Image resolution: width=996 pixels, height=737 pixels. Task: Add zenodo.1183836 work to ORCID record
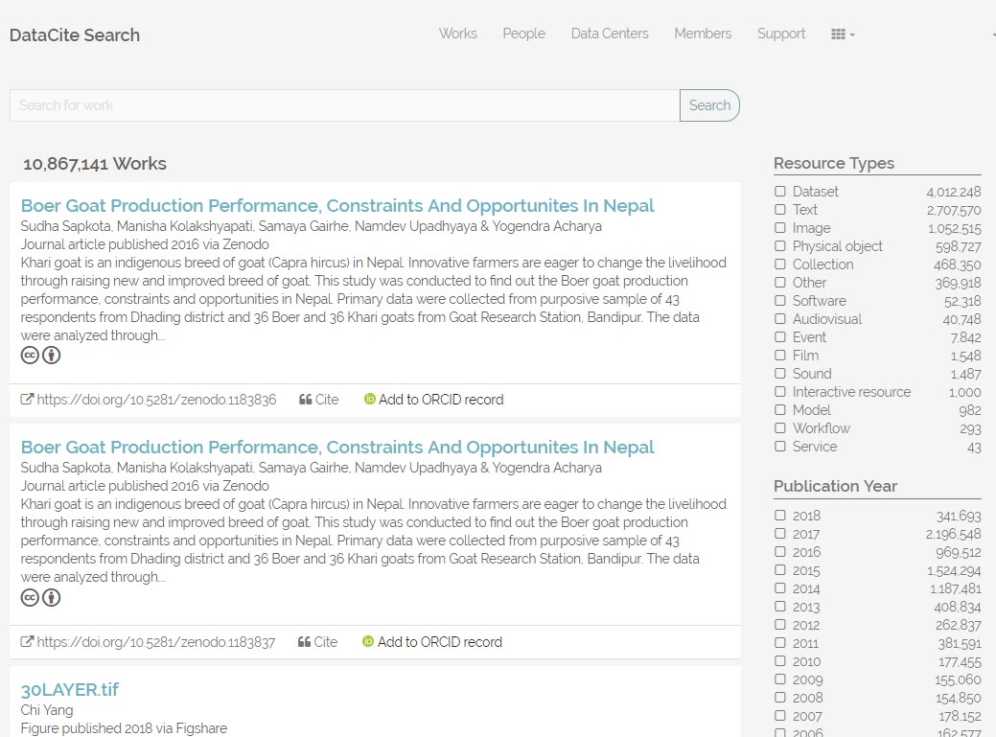(x=441, y=400)
